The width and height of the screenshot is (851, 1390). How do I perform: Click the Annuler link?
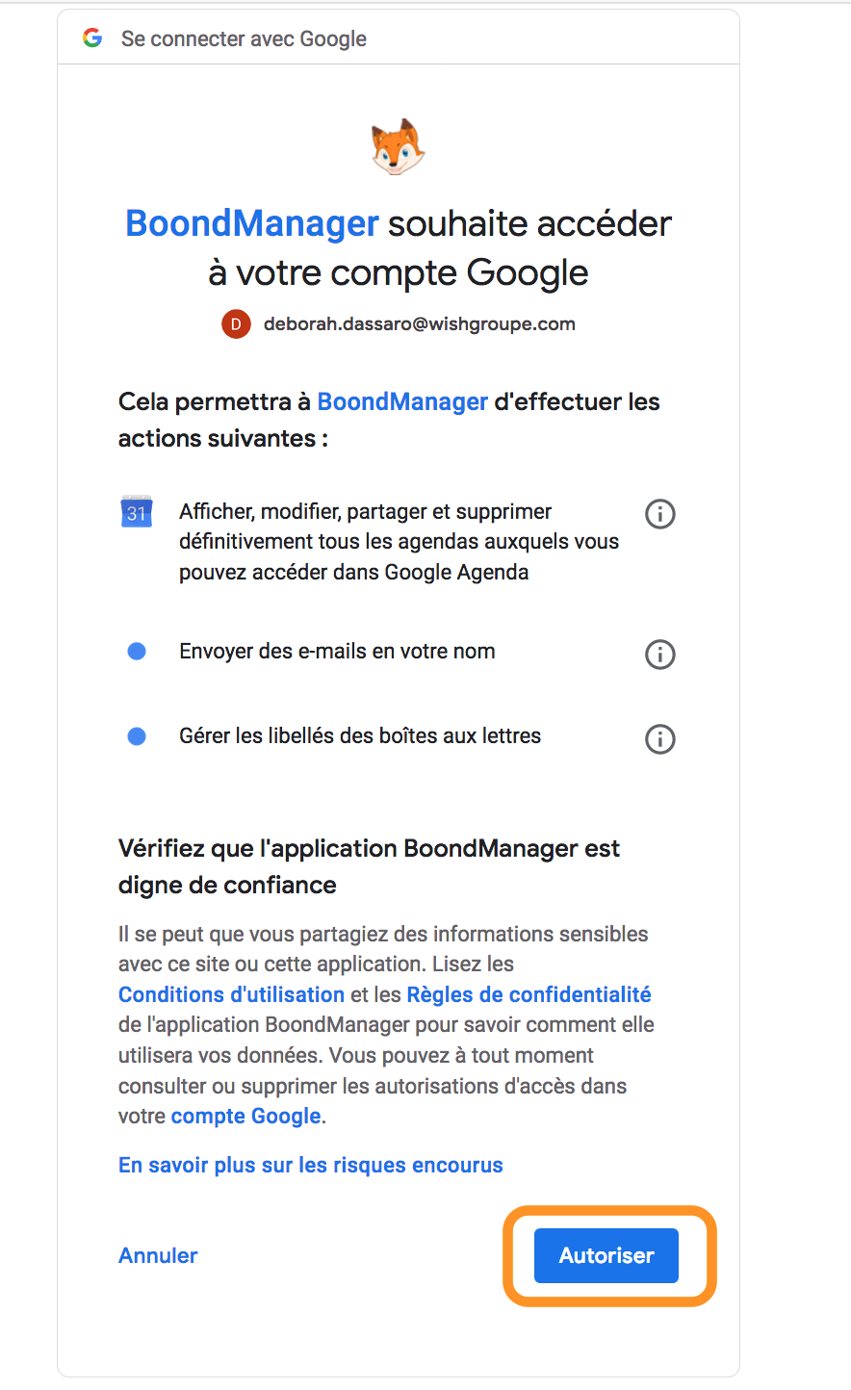click(158, 1255)
